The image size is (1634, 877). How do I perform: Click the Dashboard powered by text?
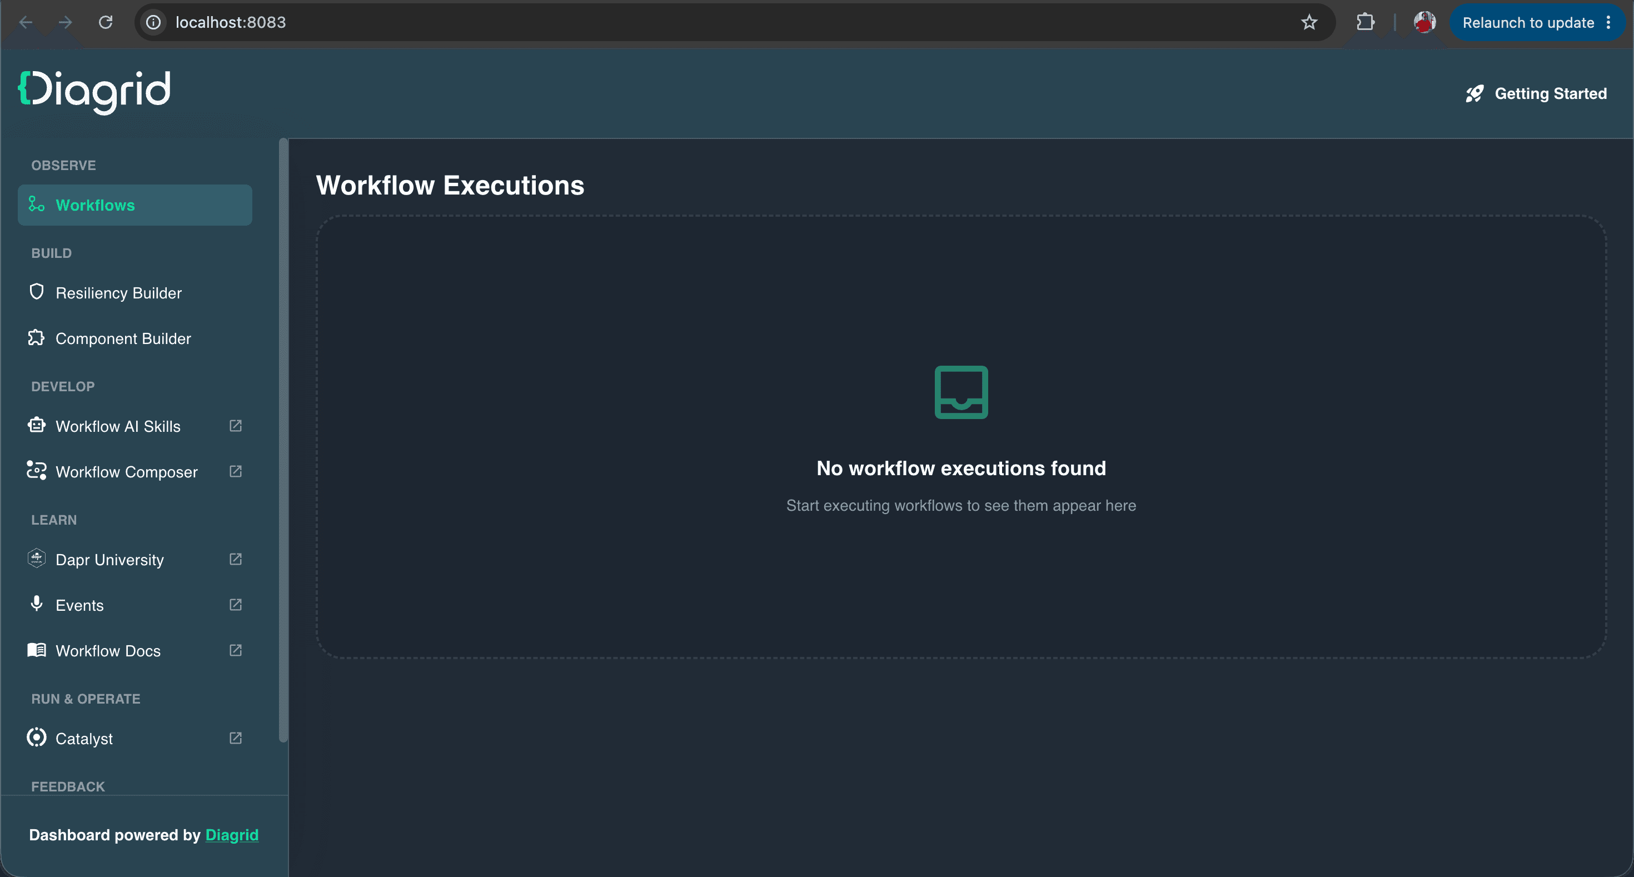(x=115, y=835)
